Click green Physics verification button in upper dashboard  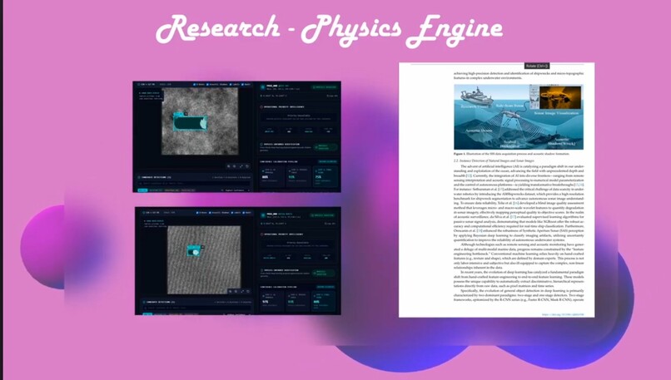[x=326, y=147]
